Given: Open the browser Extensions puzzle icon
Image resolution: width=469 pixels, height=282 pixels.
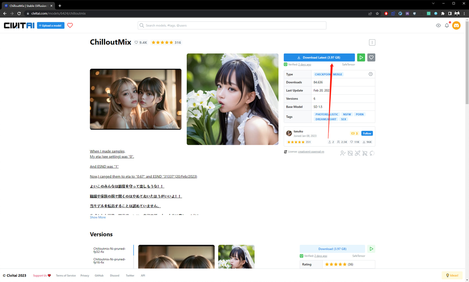Looking at the screenshot, I should pos(443,13).
